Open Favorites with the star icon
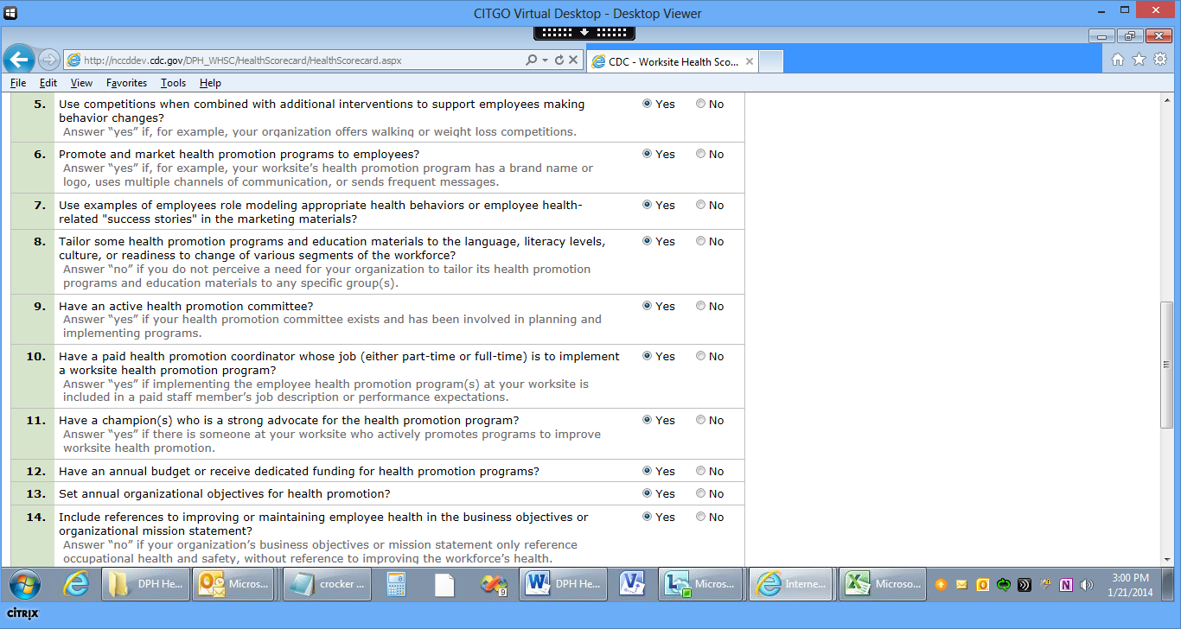The image size is (1181, 629). click(1139, 60)
